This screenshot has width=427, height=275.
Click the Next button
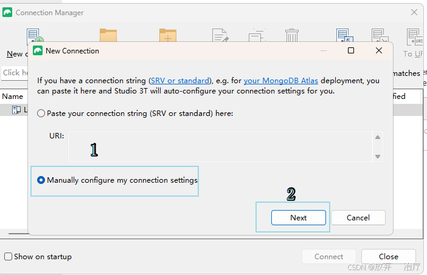pyautogui.click(x=299, y=218)
